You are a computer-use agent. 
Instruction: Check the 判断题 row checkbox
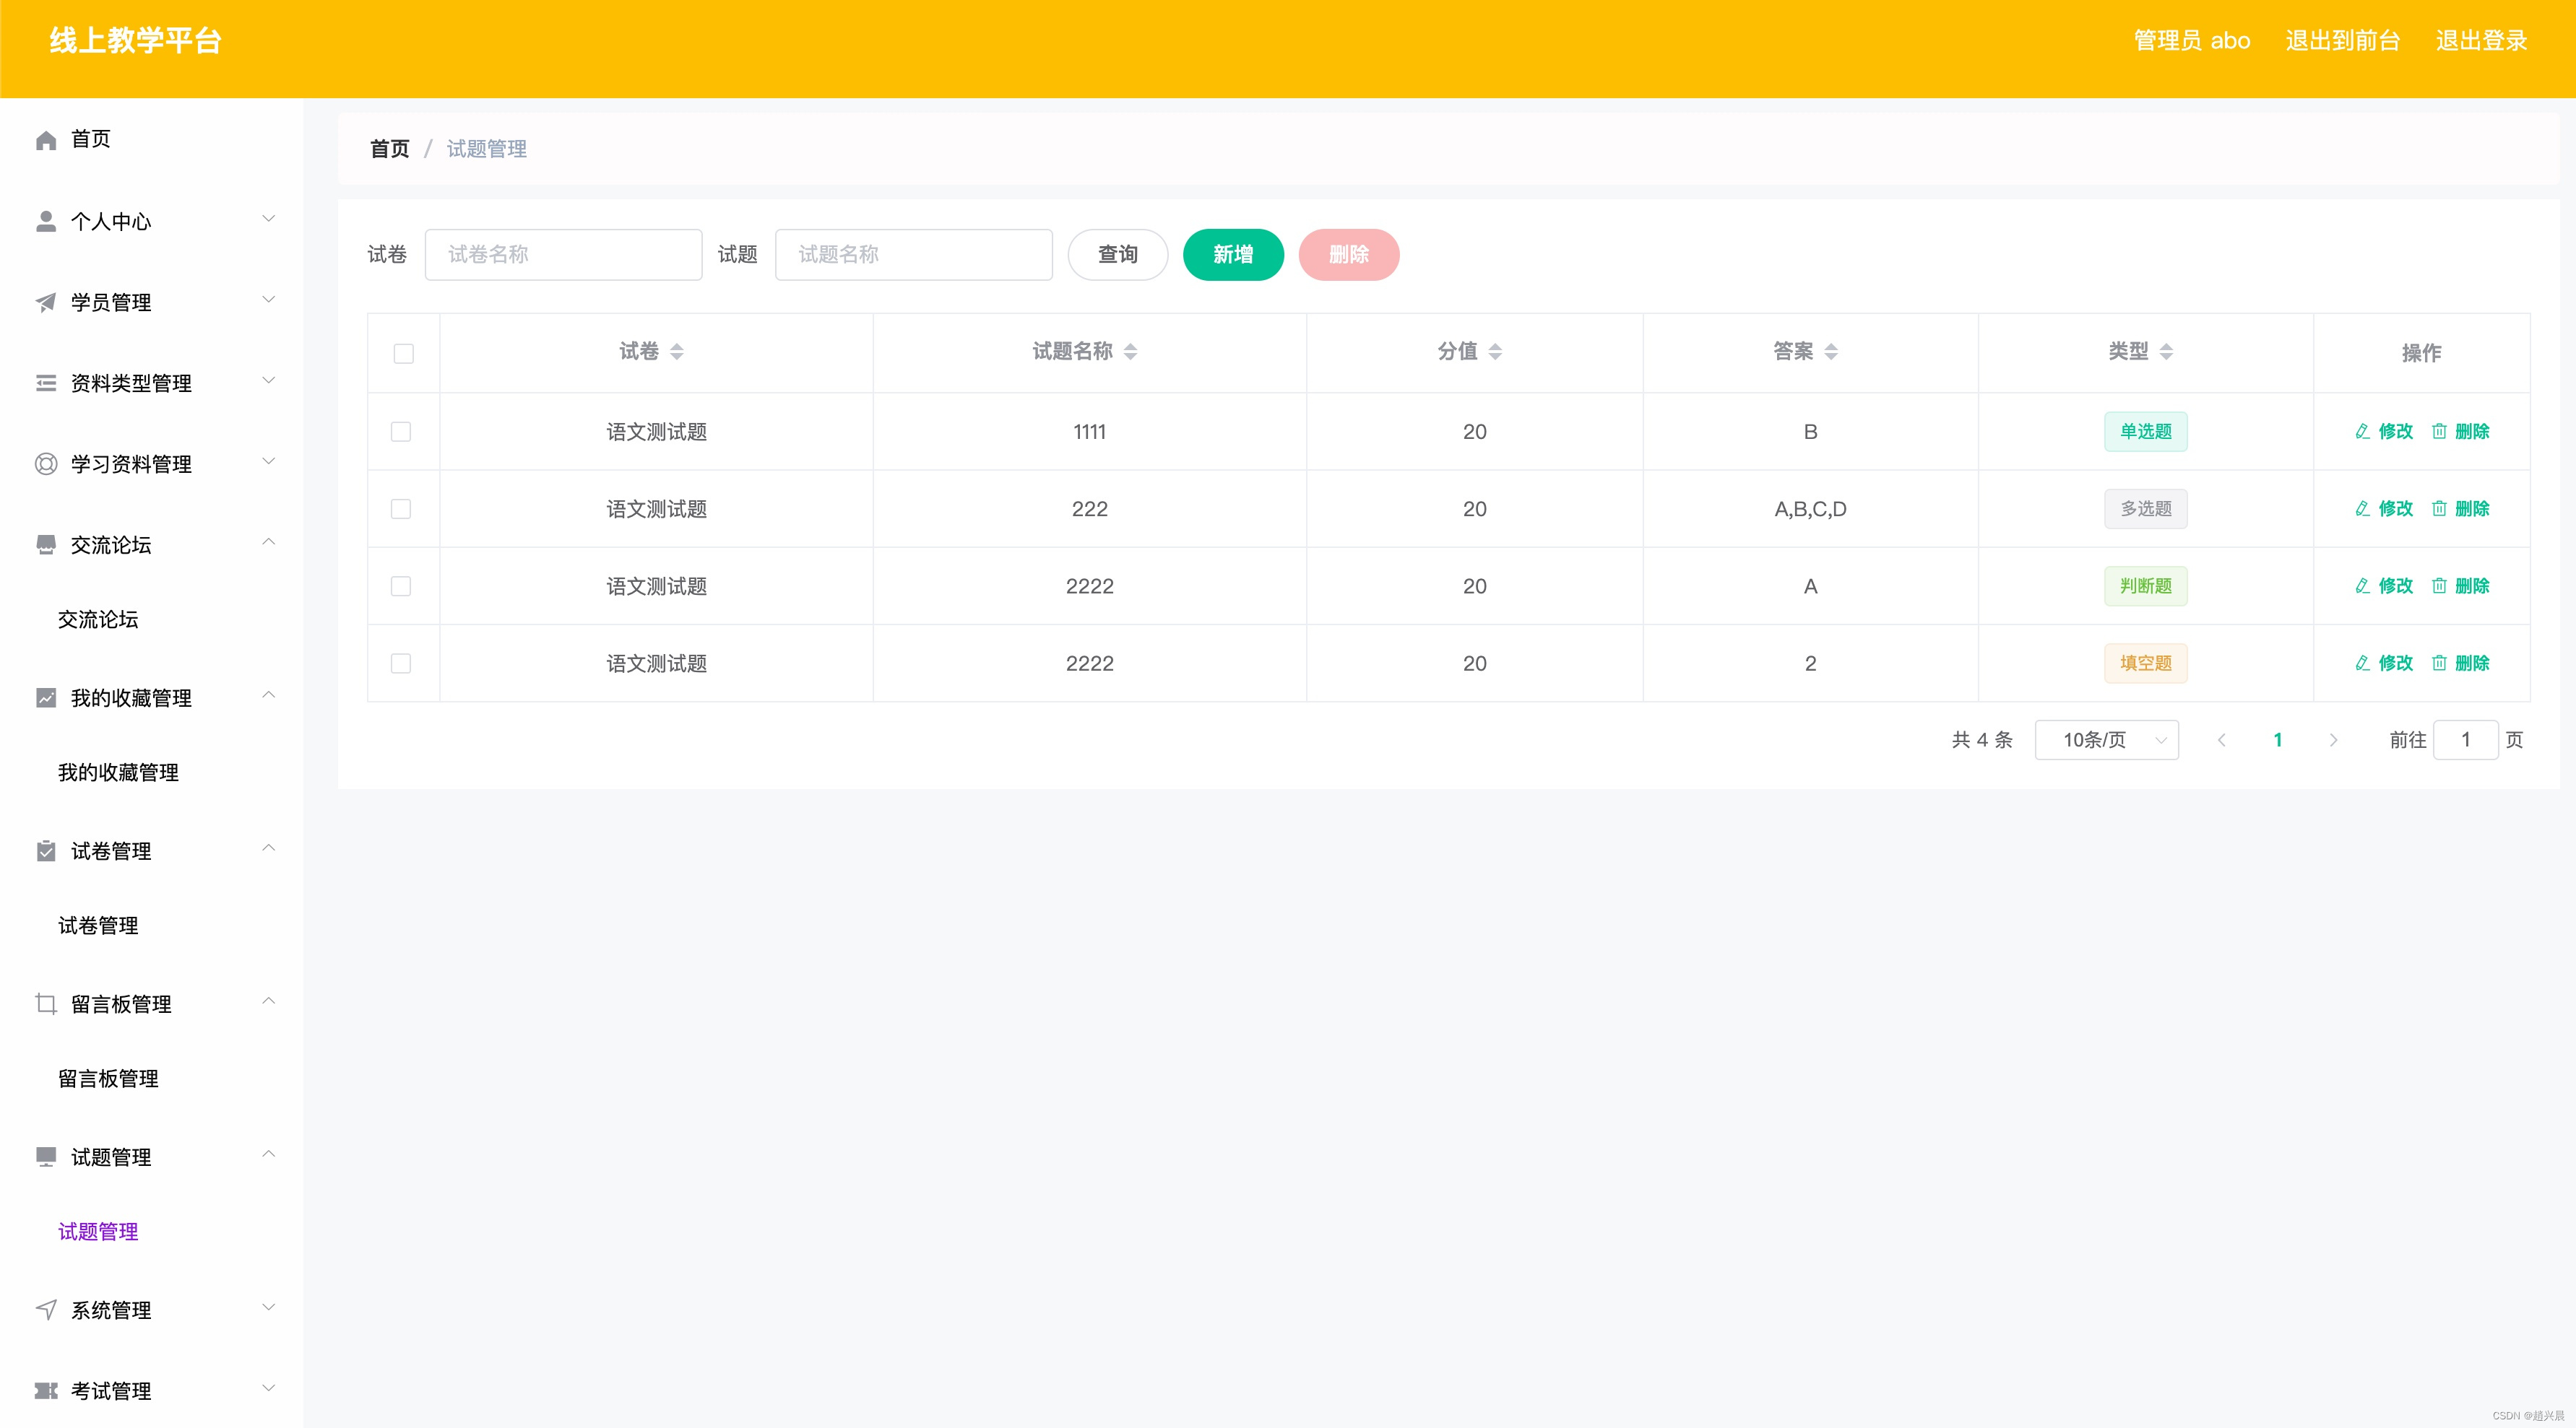point(401,587)
